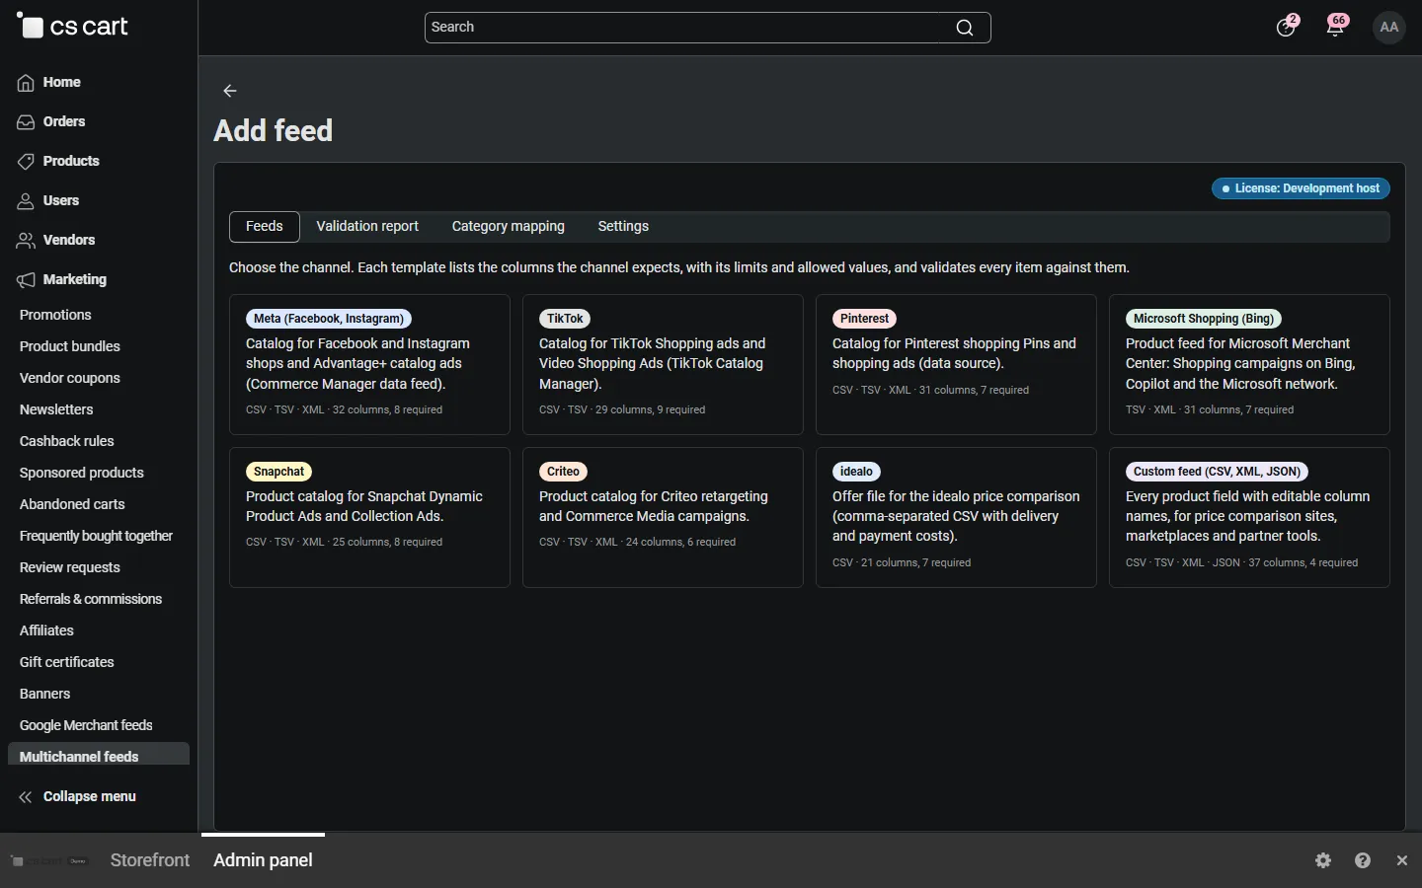Open Cashback rules in the sidebar

pos(67,442)
